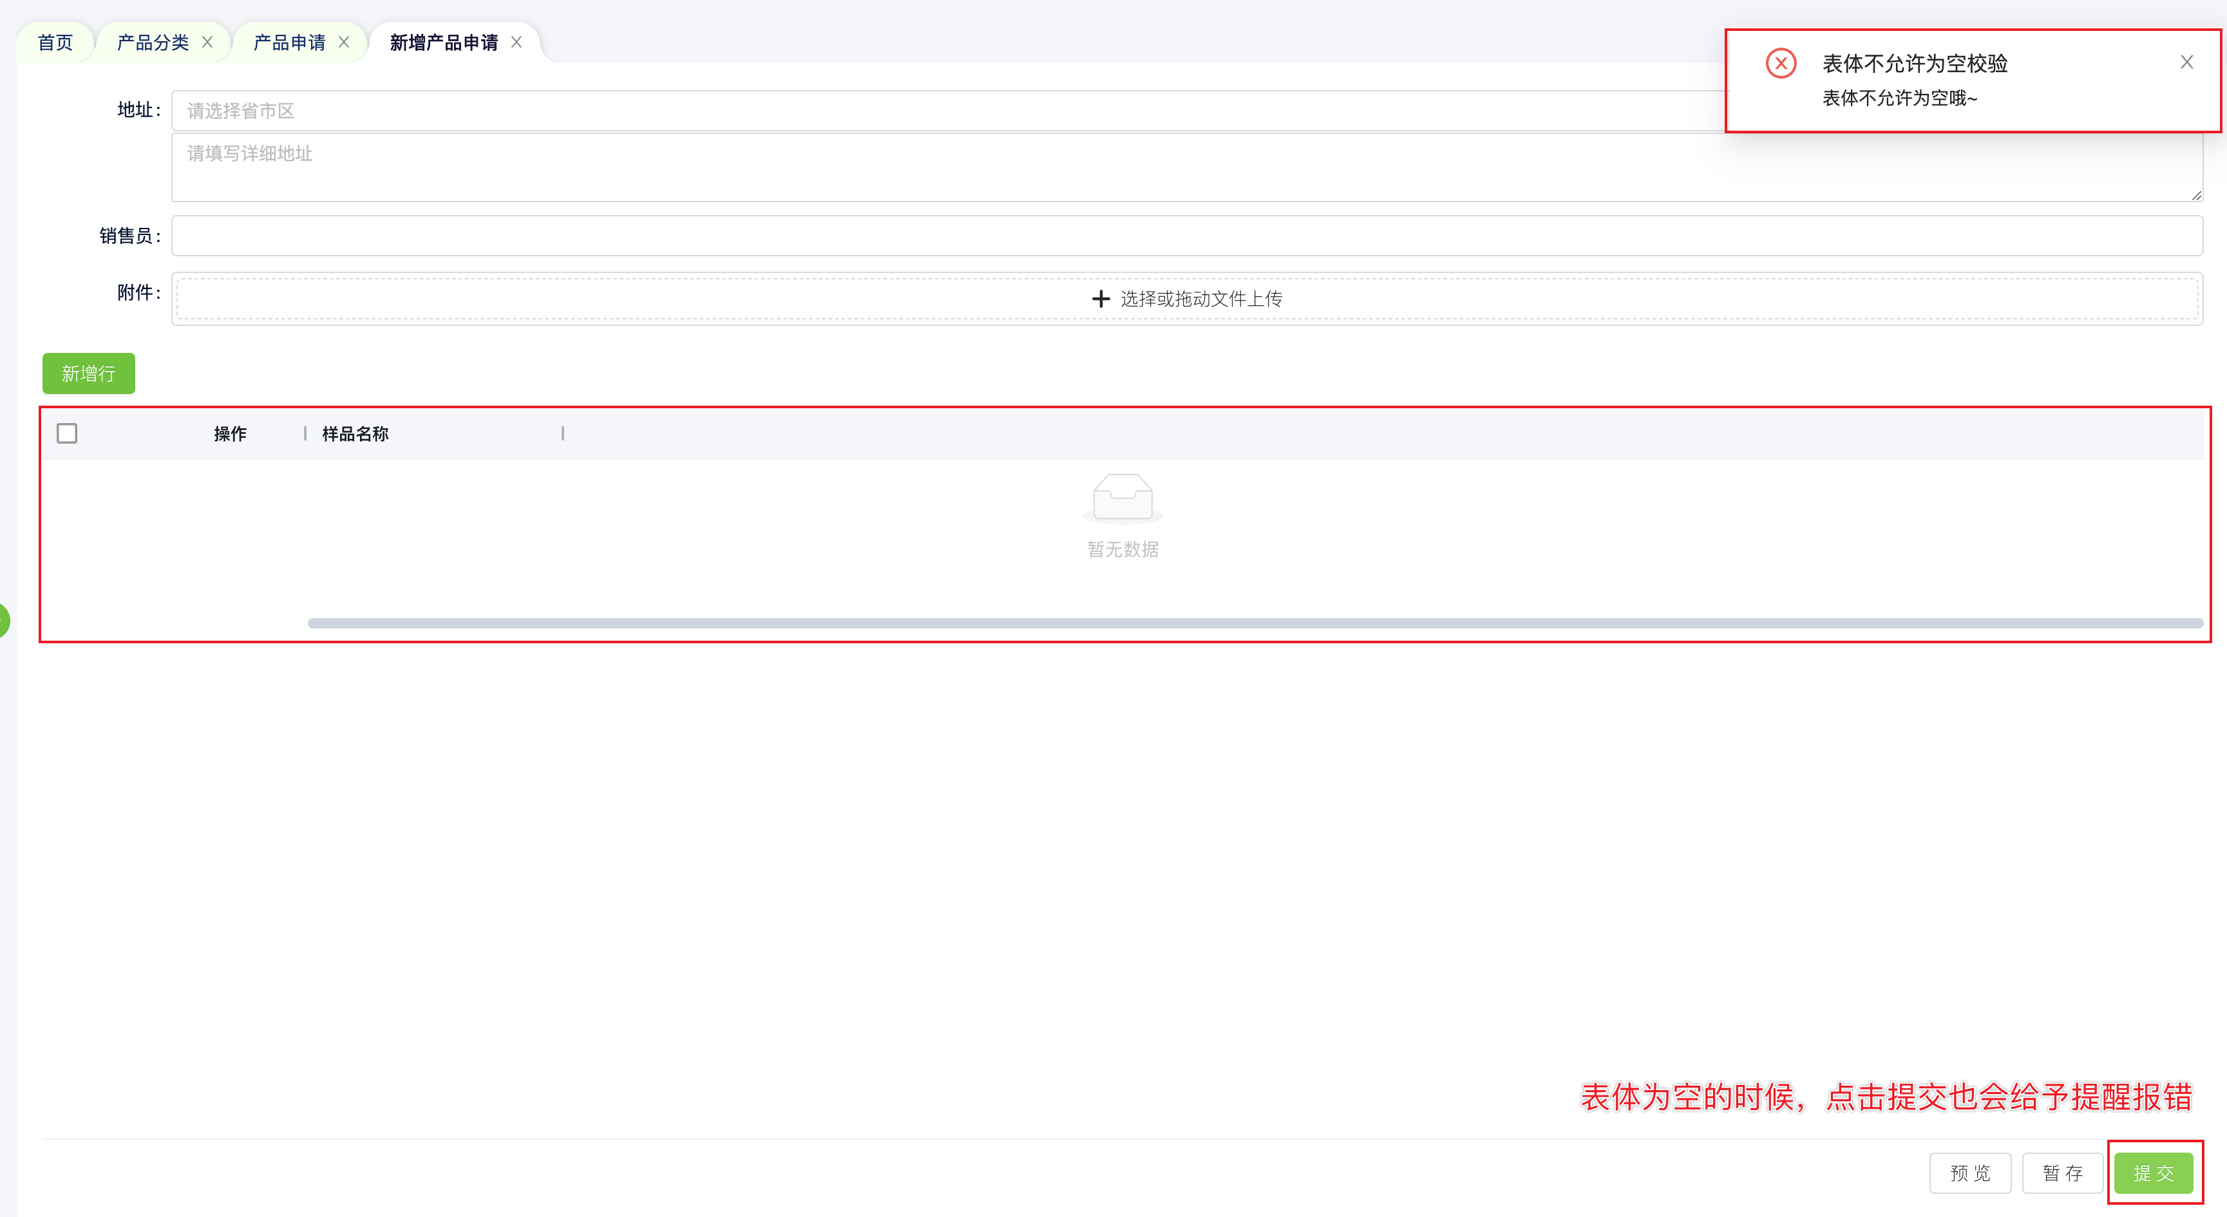Image resolution: width=2227 pixels, height=1217 pixels.
Task: Close the 产品申请 tab via its X icon
Action: (344, 41)
